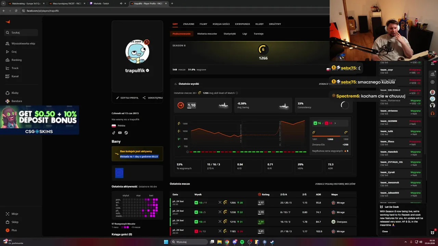This screenshot has width=438, height=246.
Task: Open the Overpass match row
Action: [263, 222]
